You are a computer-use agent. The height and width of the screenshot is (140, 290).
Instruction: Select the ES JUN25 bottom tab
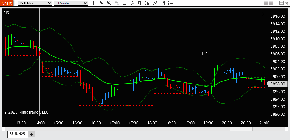[18, 134]
